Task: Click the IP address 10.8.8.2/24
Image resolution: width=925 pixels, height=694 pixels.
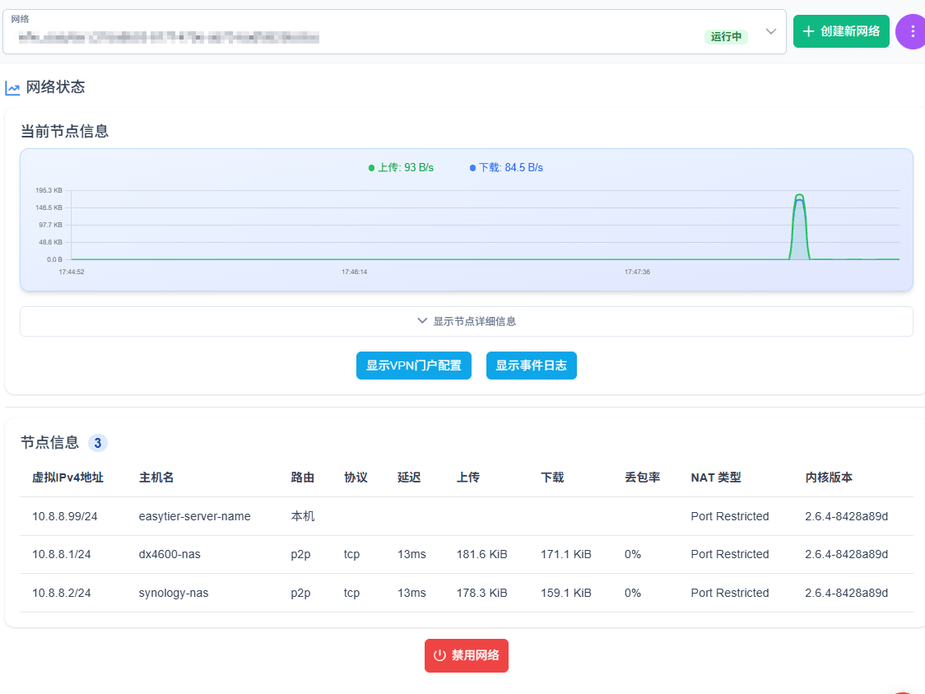Action: pos(62,593)
